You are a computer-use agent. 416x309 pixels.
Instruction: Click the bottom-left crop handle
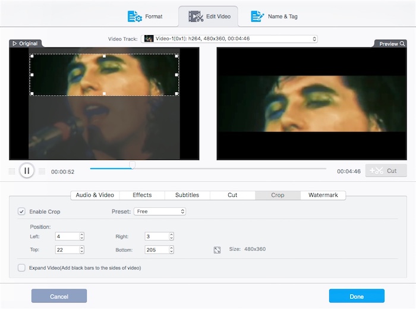pos(32,94)
